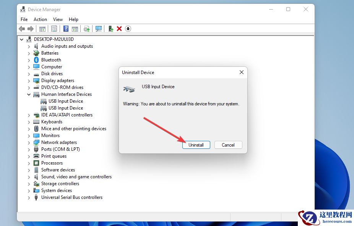Click the Back navigation arrow
The height and width of the screenshot is (226, 354).
click(22, 29)
